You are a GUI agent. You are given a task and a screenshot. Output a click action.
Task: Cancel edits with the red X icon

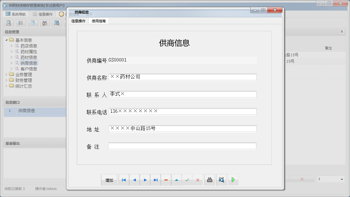(x=198, y=180)
